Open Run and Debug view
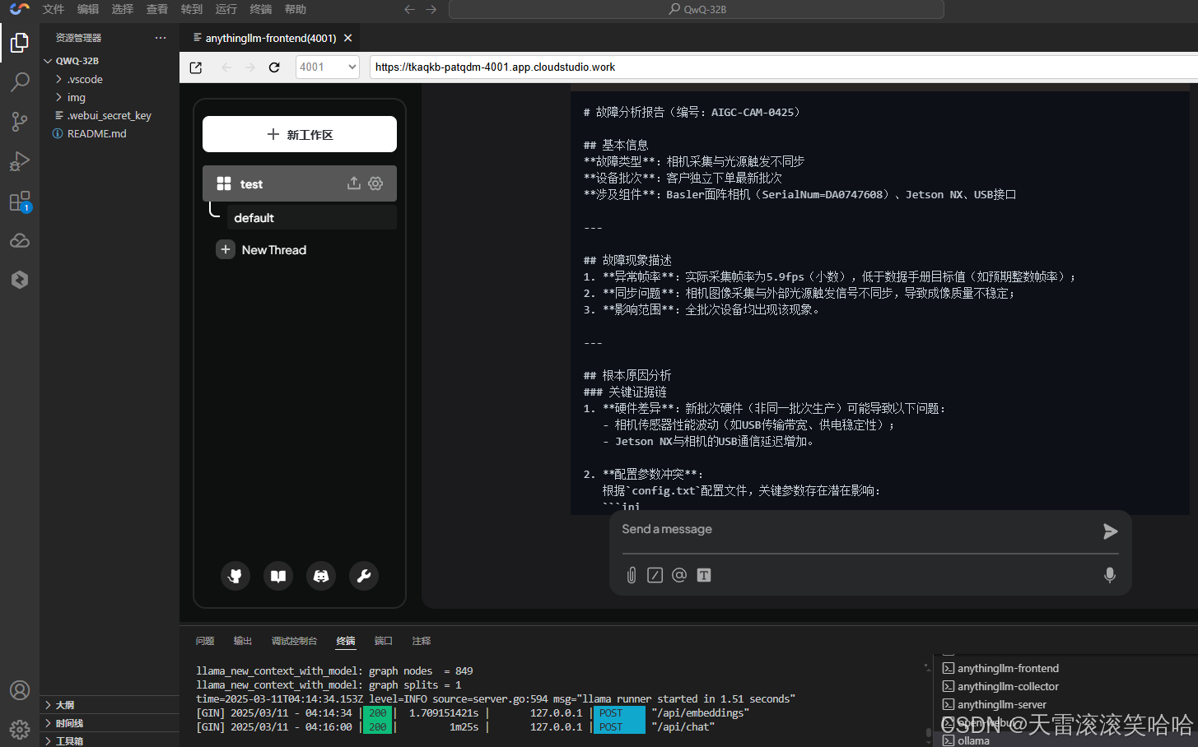This screenshot has height=747, width=1198. [x=20, y=161]
